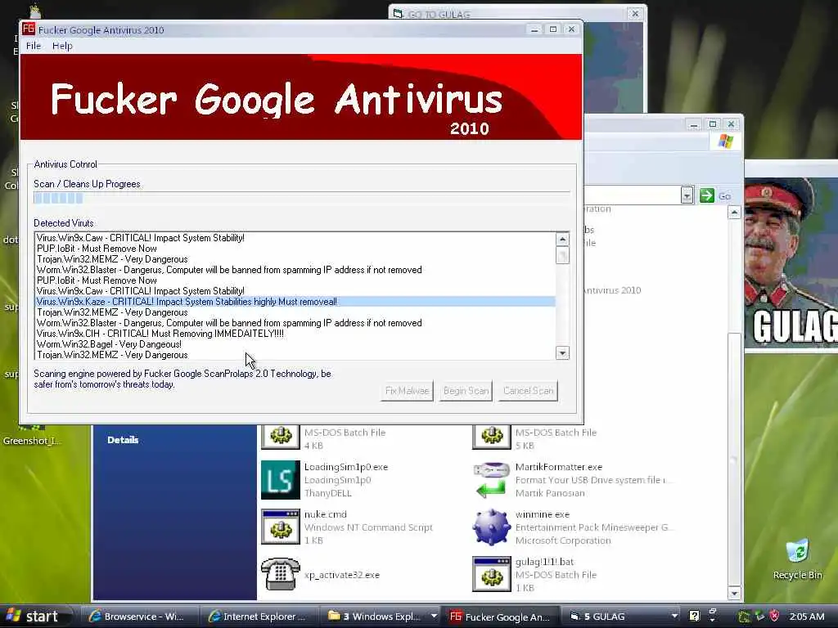Click the detected viruses list down arrow
The image size is (838, 628).
562,352
